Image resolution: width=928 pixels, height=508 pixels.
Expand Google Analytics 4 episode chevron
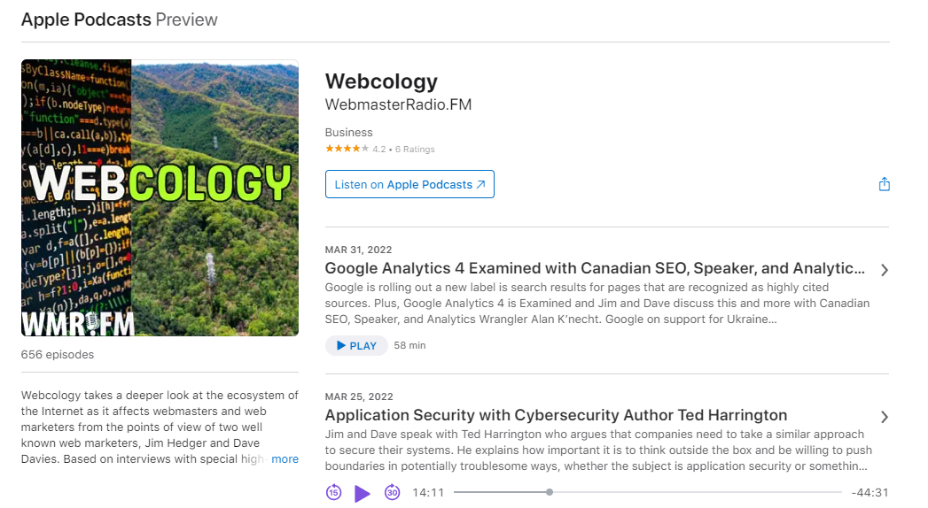(x=885, y=271)
